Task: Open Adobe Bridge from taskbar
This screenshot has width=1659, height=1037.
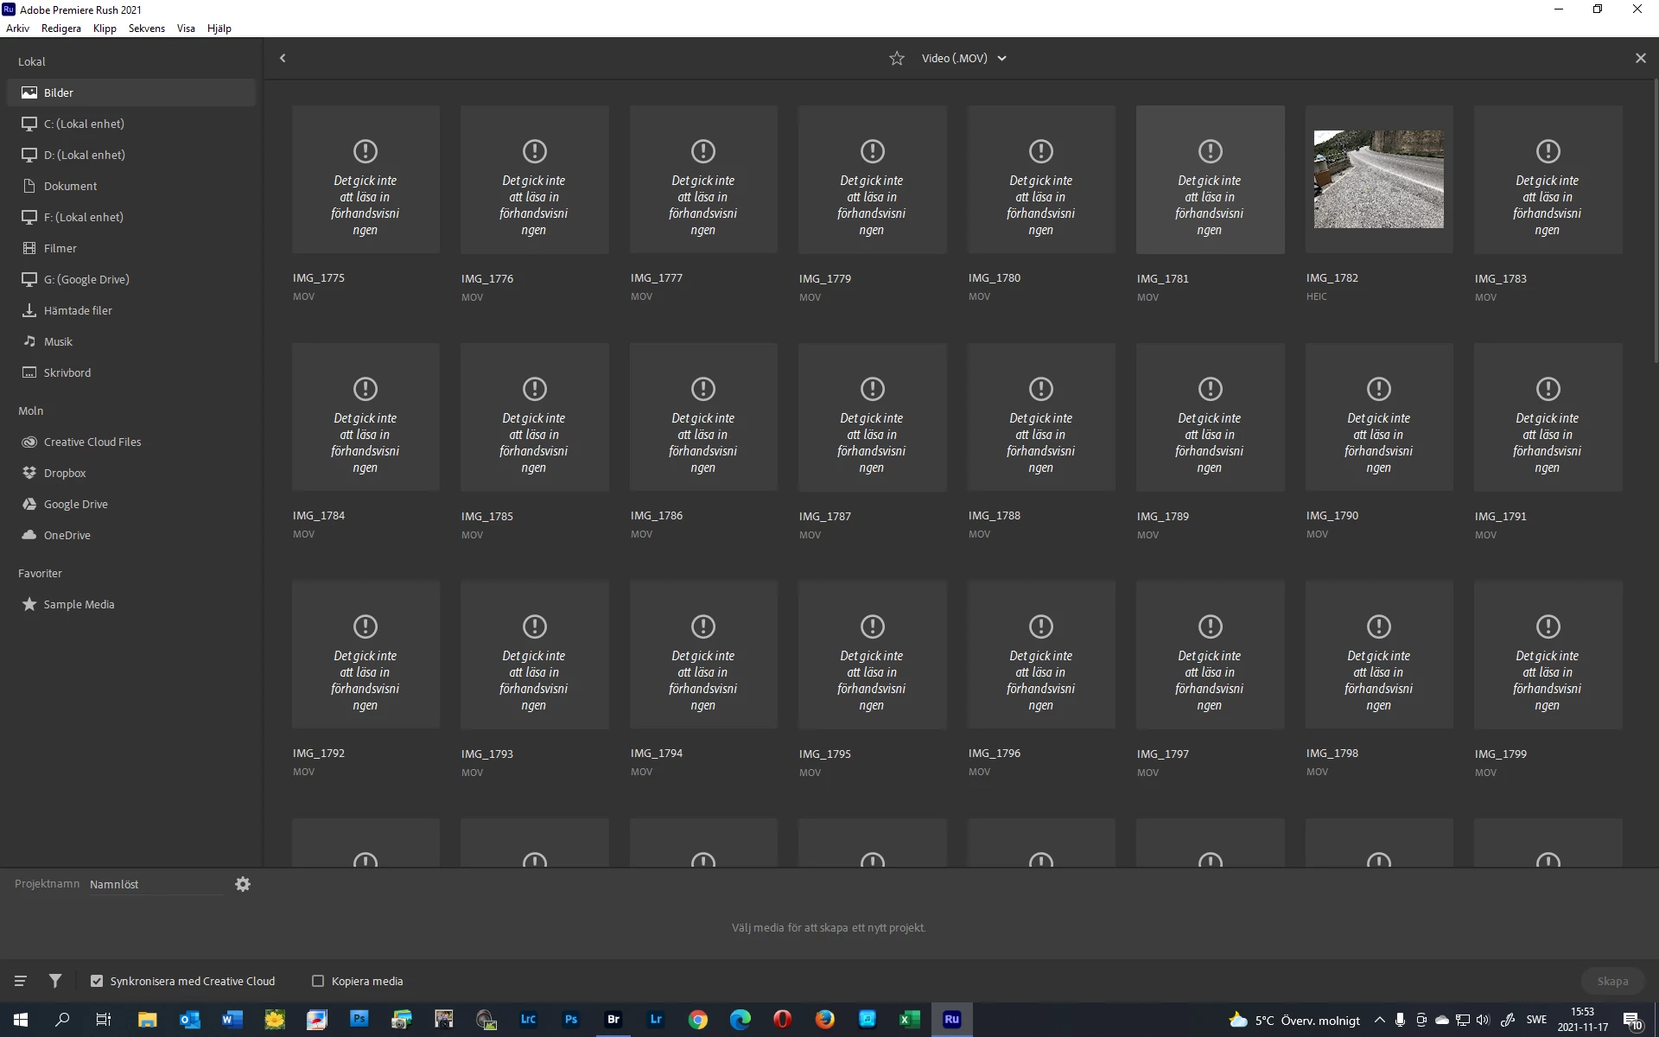Action: [x=613, y=1020]
